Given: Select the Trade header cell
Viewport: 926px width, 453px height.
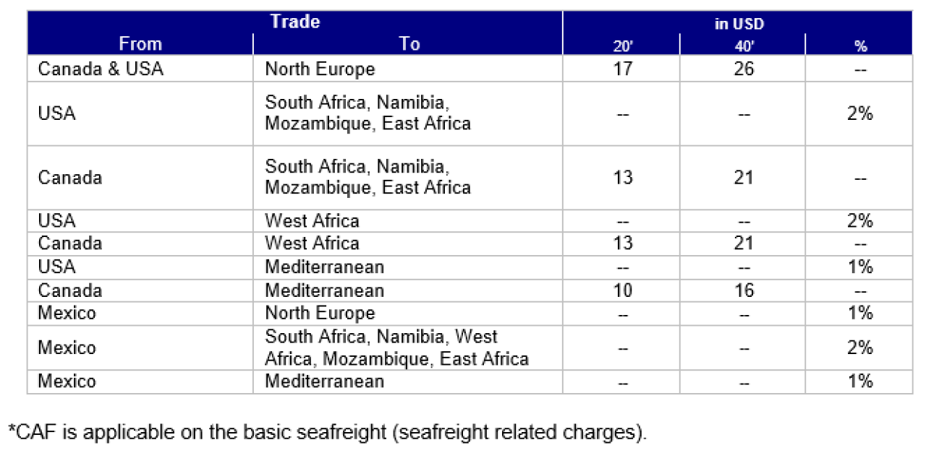Looking at the screenshot, I should [295, 22].
